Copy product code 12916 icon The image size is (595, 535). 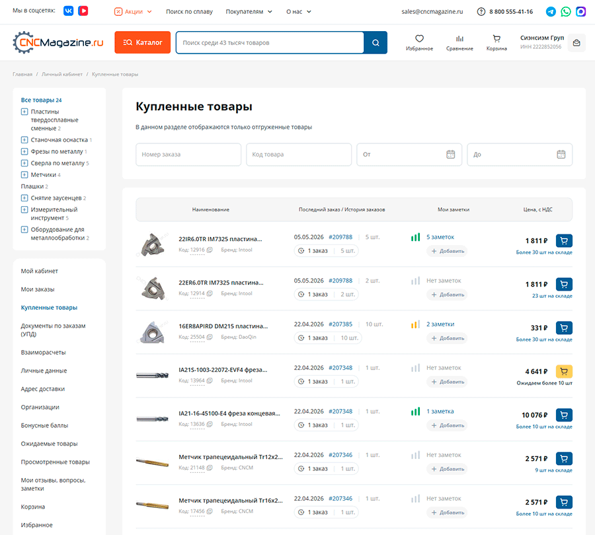[210, 250]
